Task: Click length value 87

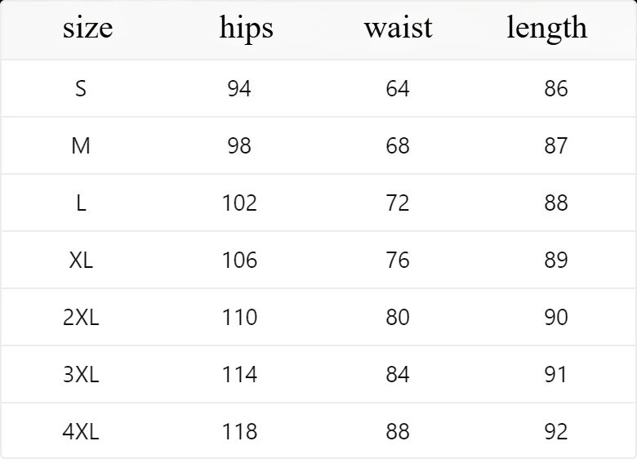Action: pyautogui.click(x=556, y=145)
